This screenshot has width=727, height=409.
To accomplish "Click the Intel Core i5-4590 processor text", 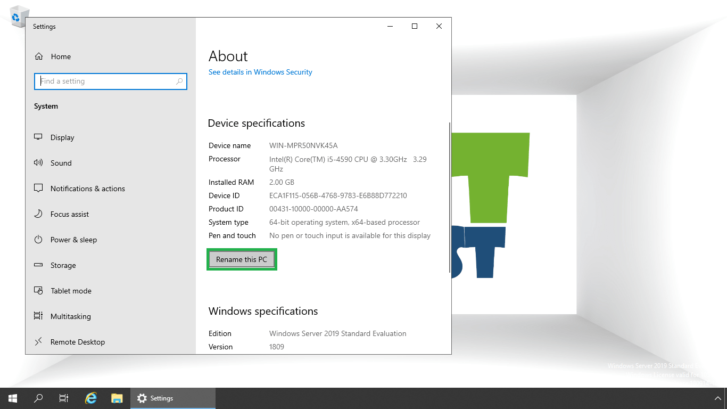I will point(348,164).
